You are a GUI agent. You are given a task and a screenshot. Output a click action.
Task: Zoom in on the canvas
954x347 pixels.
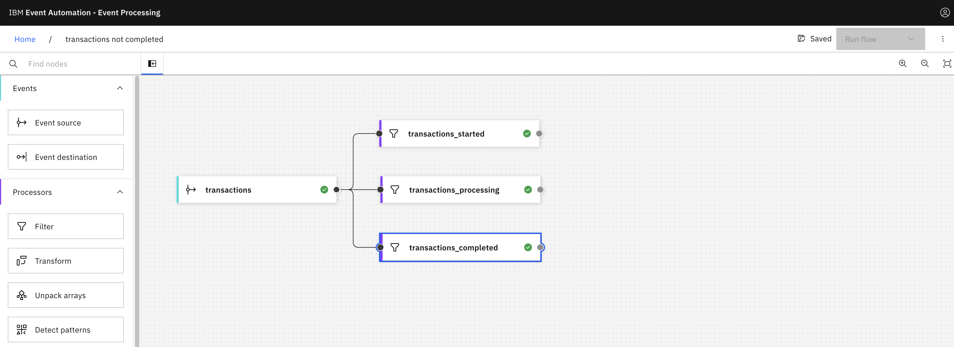tap(903, 64)
